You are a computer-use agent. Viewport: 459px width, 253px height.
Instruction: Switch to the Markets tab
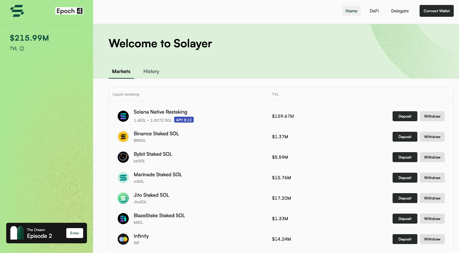[121, 71]
